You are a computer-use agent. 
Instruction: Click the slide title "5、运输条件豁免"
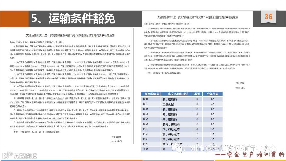(73, 18)
